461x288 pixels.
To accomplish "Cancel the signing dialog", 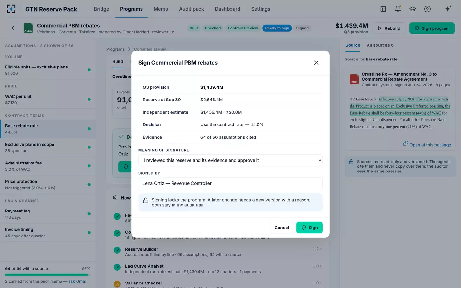I will pyautogui.click(x=281, y=228).
